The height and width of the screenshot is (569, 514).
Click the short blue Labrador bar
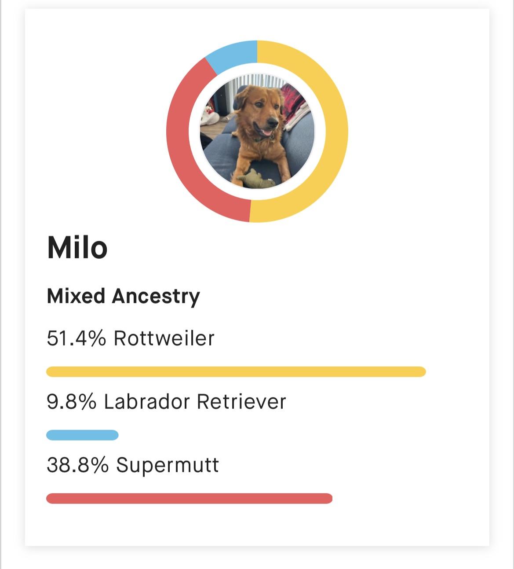(x=82, y=435)
